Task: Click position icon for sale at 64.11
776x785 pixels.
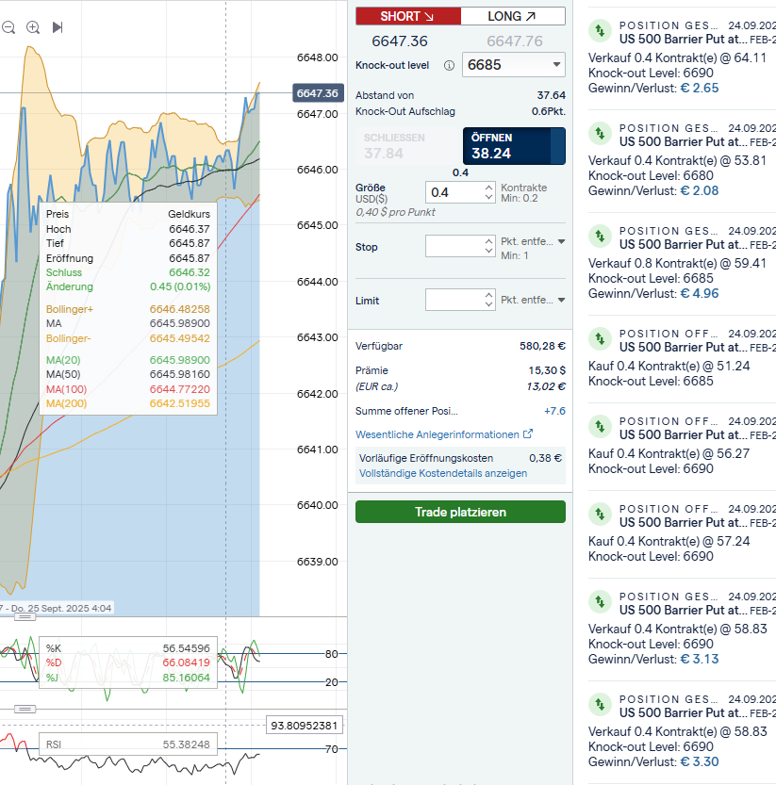Action: (600, 31)
